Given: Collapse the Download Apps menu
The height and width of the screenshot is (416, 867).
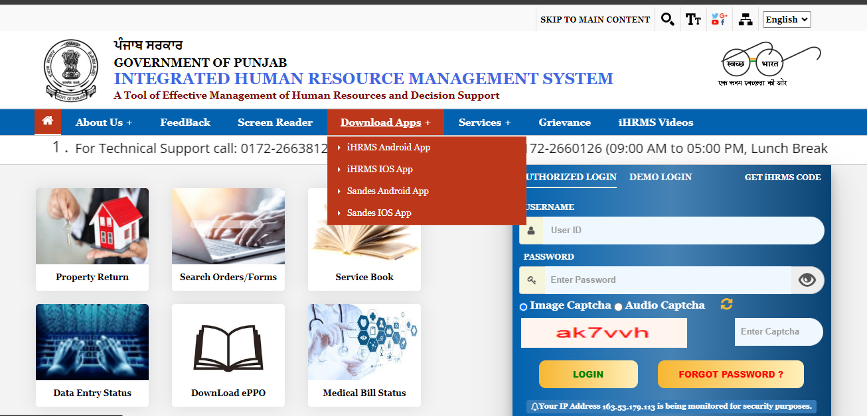Looking at the screenshot, I should (x=385, y=123).
